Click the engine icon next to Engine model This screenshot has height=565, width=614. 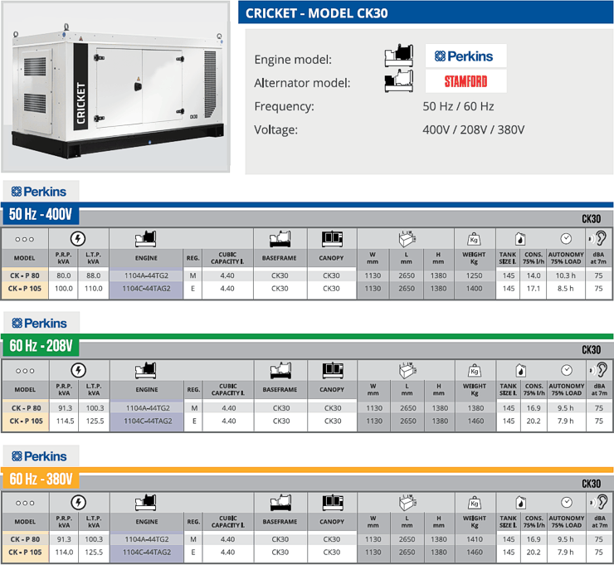399,56
